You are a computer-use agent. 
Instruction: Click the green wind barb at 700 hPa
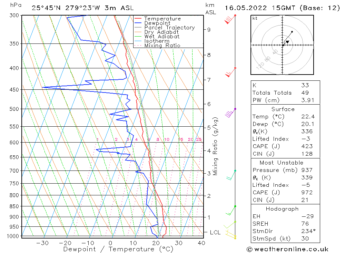(231, 175)
